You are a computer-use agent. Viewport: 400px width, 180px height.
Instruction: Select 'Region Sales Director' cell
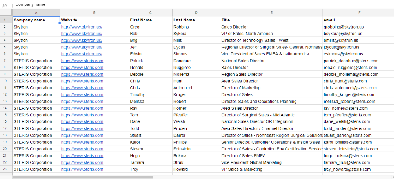tap(271, 75)
